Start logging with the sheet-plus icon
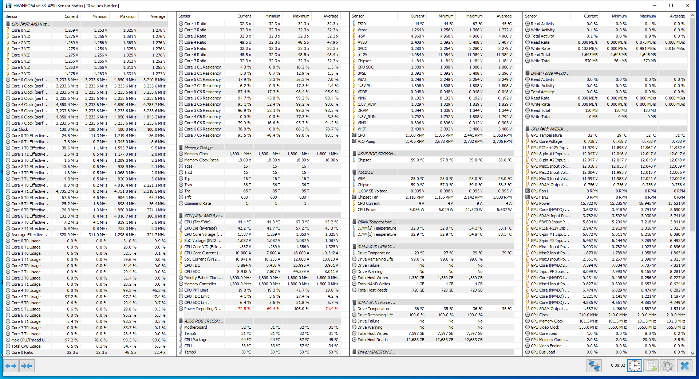 click(x=651, y=366)
